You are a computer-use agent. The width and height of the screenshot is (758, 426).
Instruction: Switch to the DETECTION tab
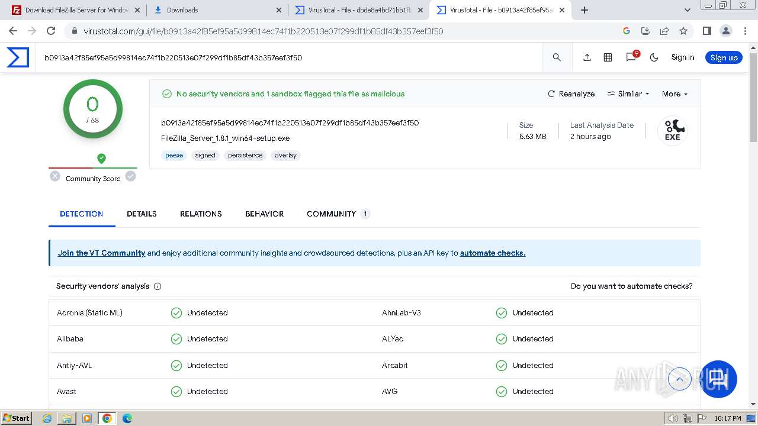(x=82, y=214)
